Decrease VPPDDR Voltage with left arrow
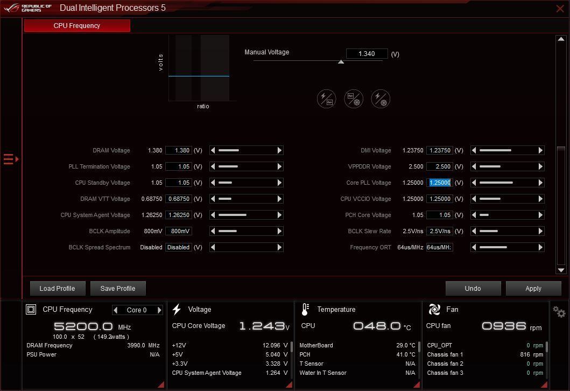Screen dimensions: 570x391 pyautogui.click(x=474, y=166)
